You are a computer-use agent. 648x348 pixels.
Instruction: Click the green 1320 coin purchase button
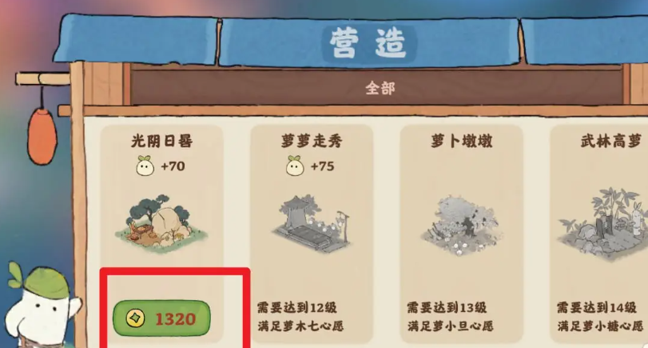[161, 318]
